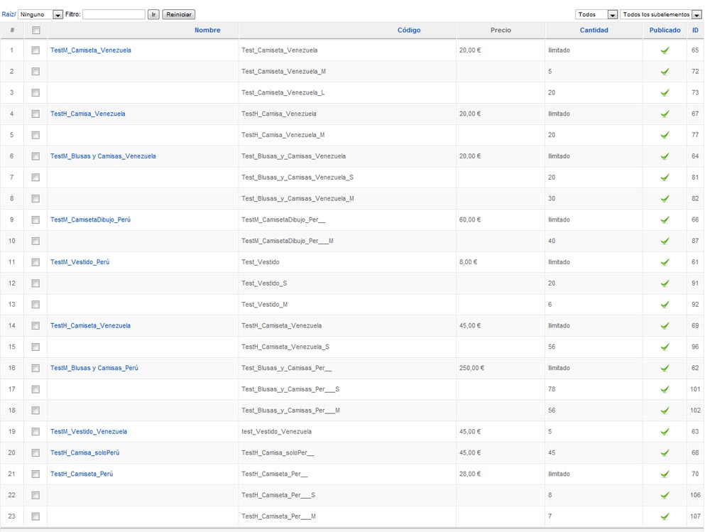Click published checkmark on row 23

[665, 516]
